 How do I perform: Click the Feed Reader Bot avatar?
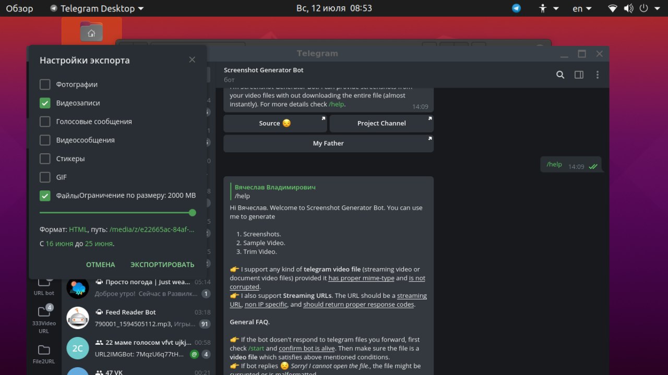click(78, 318)
